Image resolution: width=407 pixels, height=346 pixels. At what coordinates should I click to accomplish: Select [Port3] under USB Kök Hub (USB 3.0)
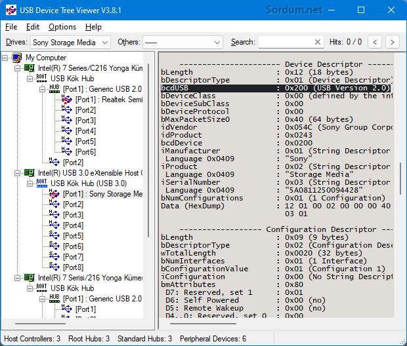point(74,215)
